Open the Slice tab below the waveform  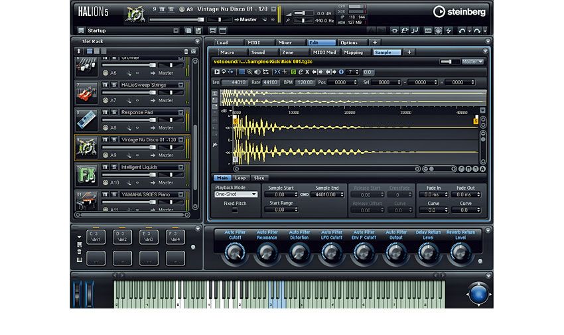[259, 178]
